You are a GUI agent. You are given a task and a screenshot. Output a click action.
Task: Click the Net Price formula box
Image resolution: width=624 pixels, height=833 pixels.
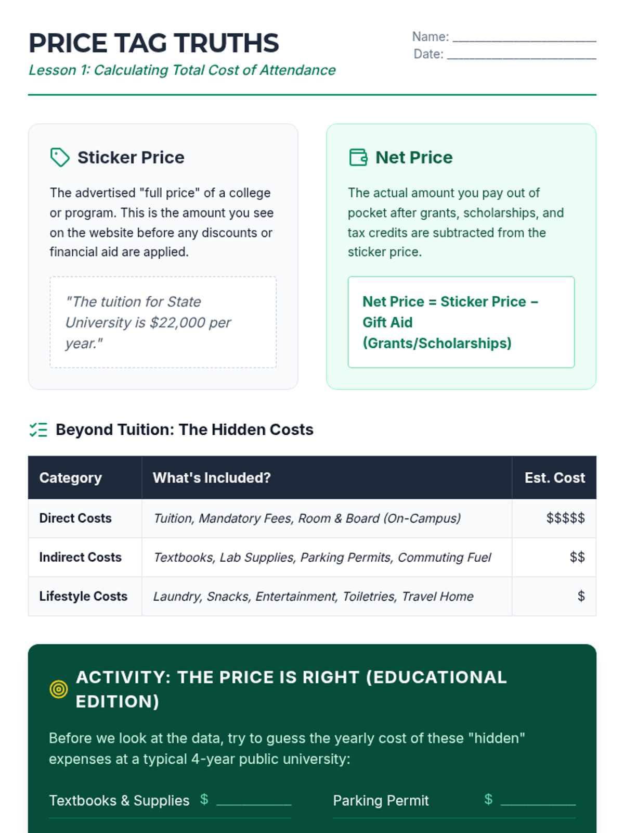tap(461, 322)
